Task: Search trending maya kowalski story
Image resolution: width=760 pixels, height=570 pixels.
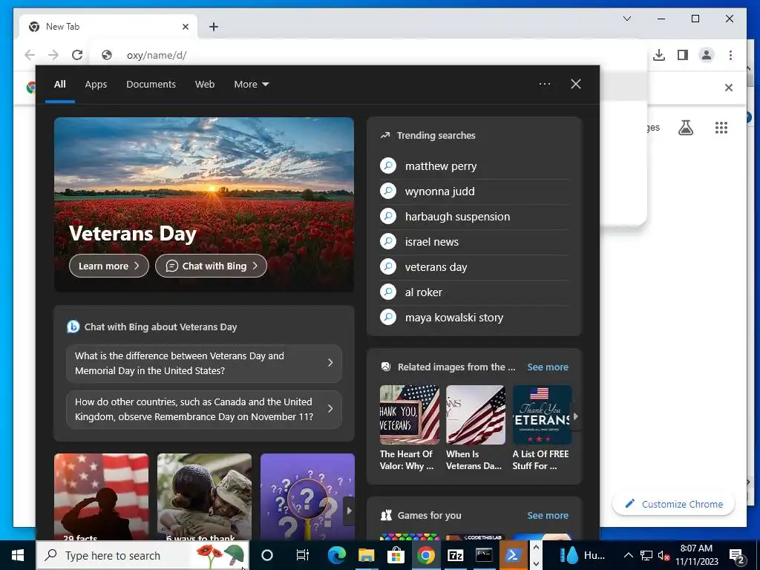Action: click(x=474, y=317)
